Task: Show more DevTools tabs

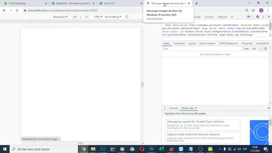Action: pyautogui.click(x=232, y=17)
